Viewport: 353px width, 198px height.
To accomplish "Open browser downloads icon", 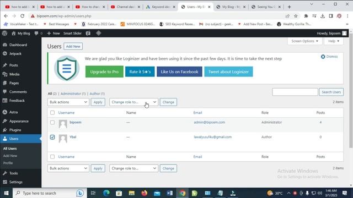I will coord(323,16).
